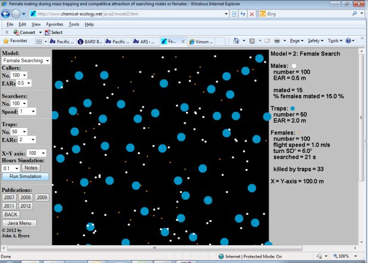Click the Stop loading red X icon

coord(251,14)
